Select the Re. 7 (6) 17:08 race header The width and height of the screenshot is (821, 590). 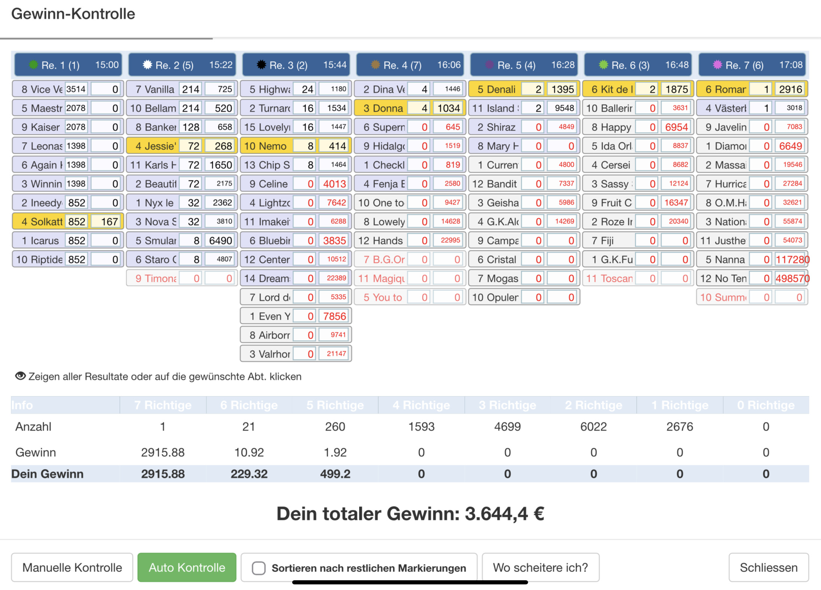point(752,65)
